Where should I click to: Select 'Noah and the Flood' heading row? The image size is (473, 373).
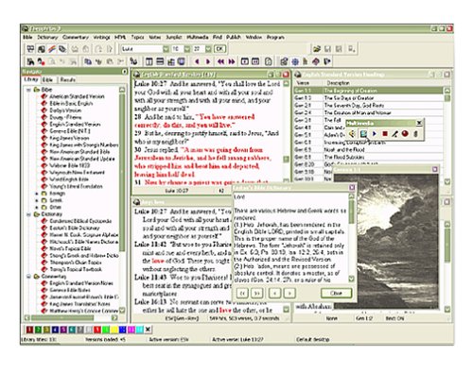pyautogui.click(x=368, y=150)
